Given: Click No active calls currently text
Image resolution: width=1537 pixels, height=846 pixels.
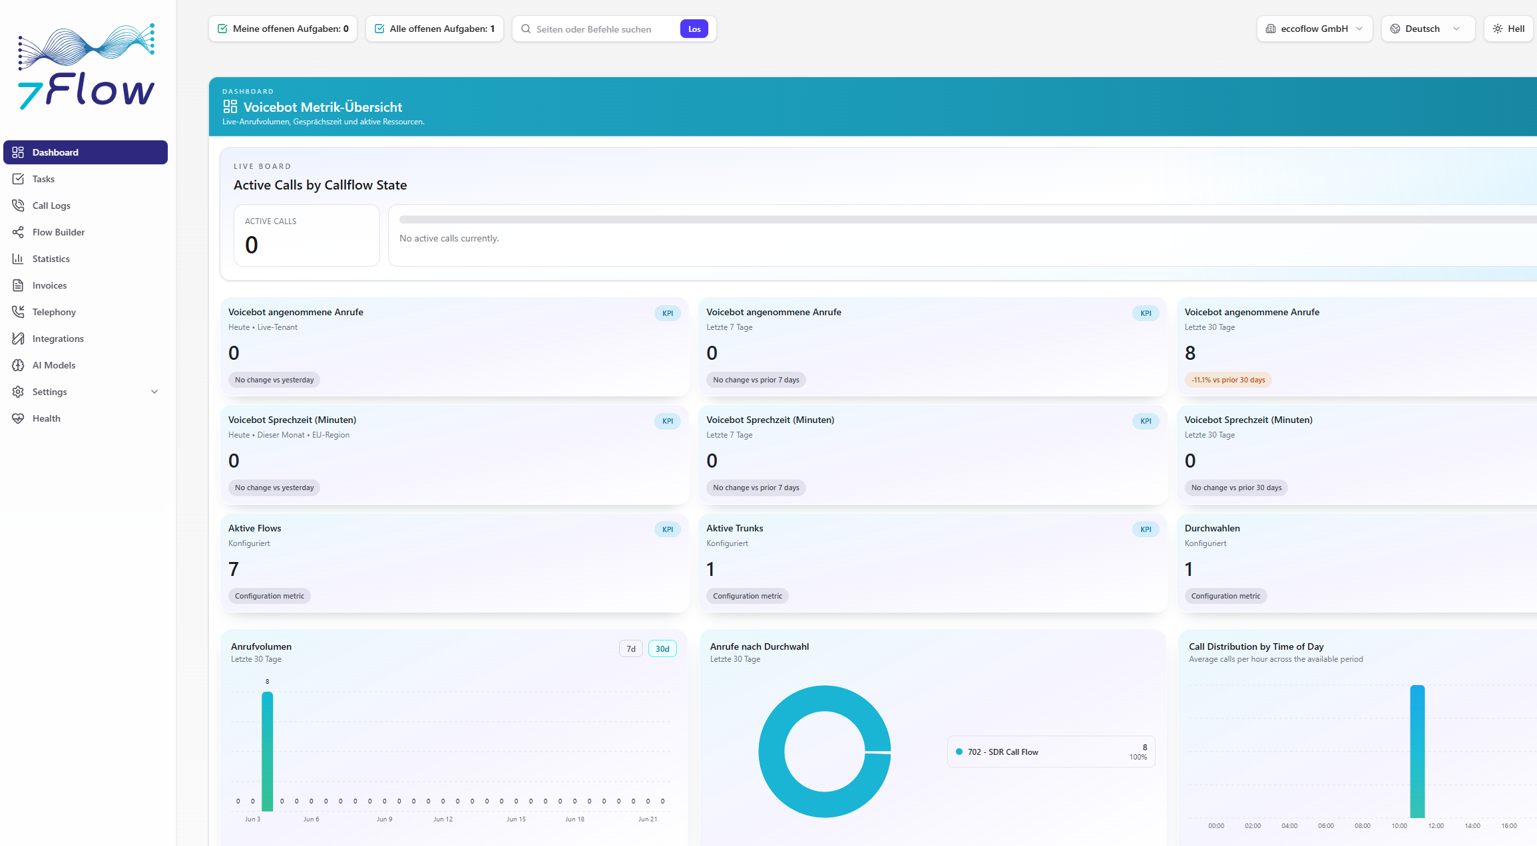Looking at the screenshot, I should [449, 238].
